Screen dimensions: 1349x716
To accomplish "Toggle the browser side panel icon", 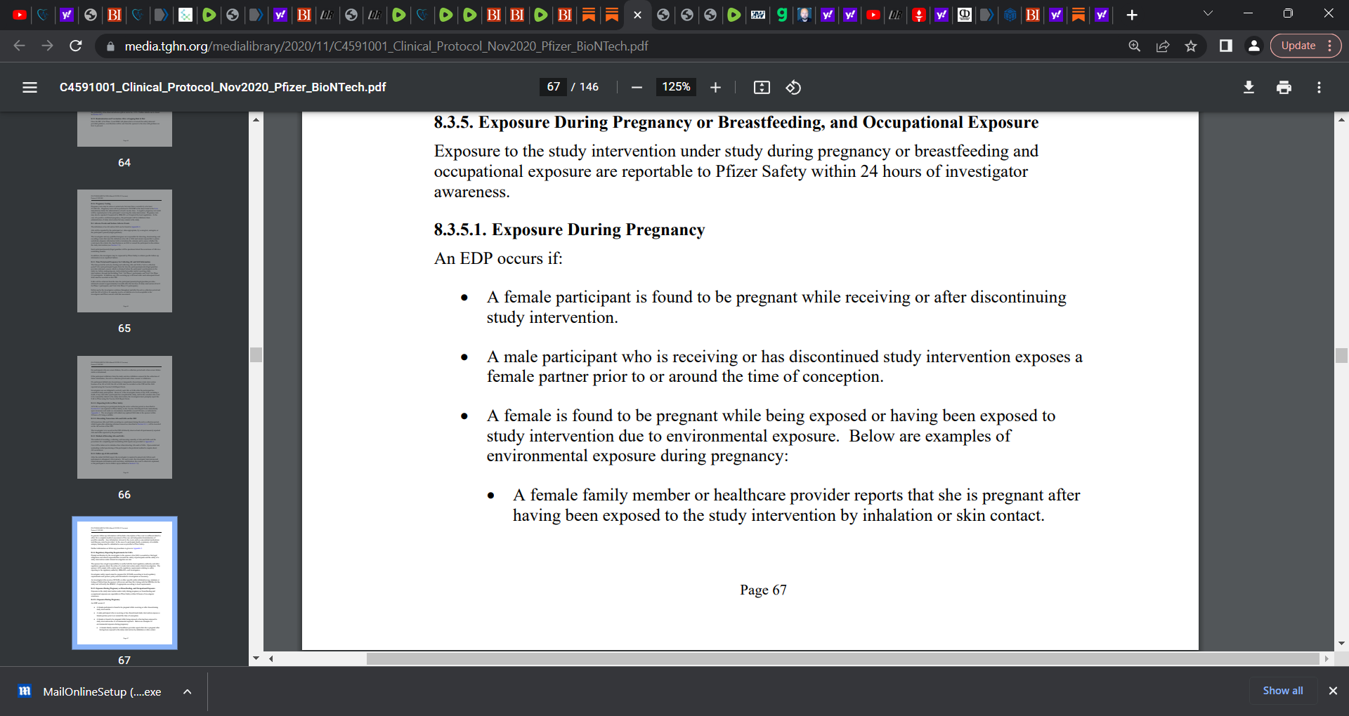I will (1225, 46).
